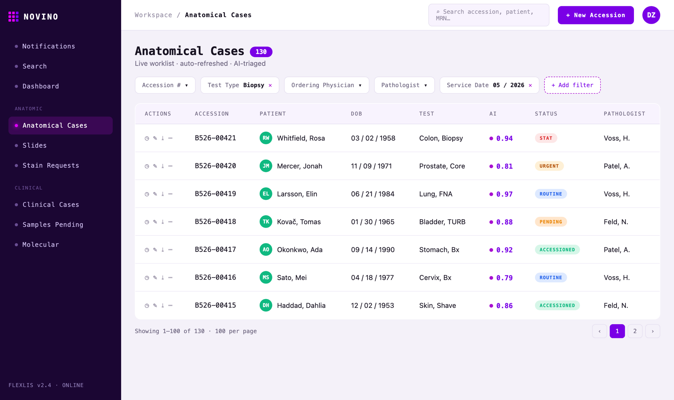This screenshot has height=400, width=674.
Task: Open the DZ user avatar menu
Action: click(x=651, y=15)
